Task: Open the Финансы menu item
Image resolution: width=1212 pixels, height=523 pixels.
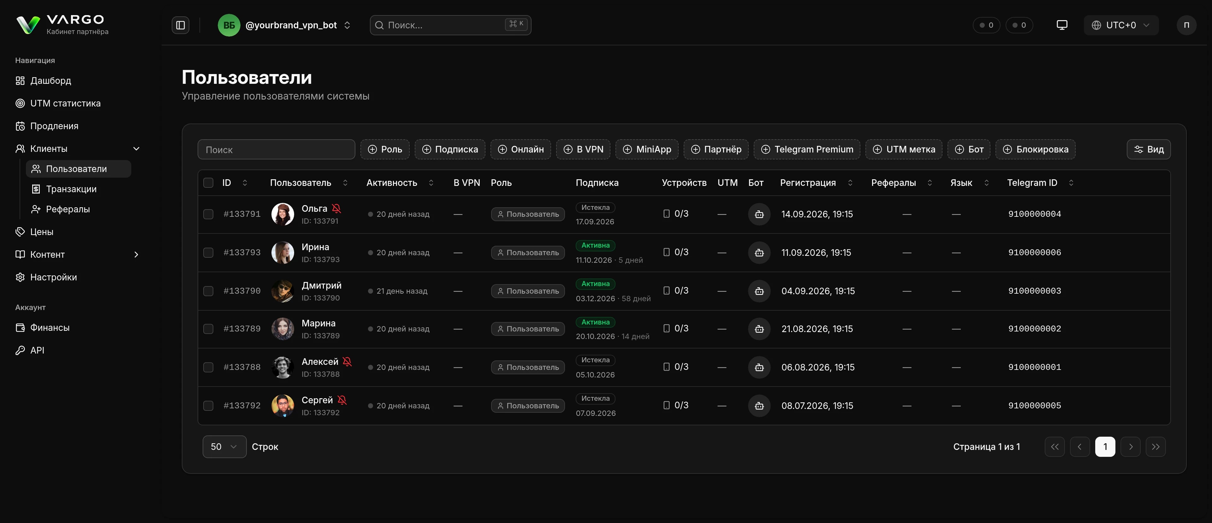Action: 42,328
